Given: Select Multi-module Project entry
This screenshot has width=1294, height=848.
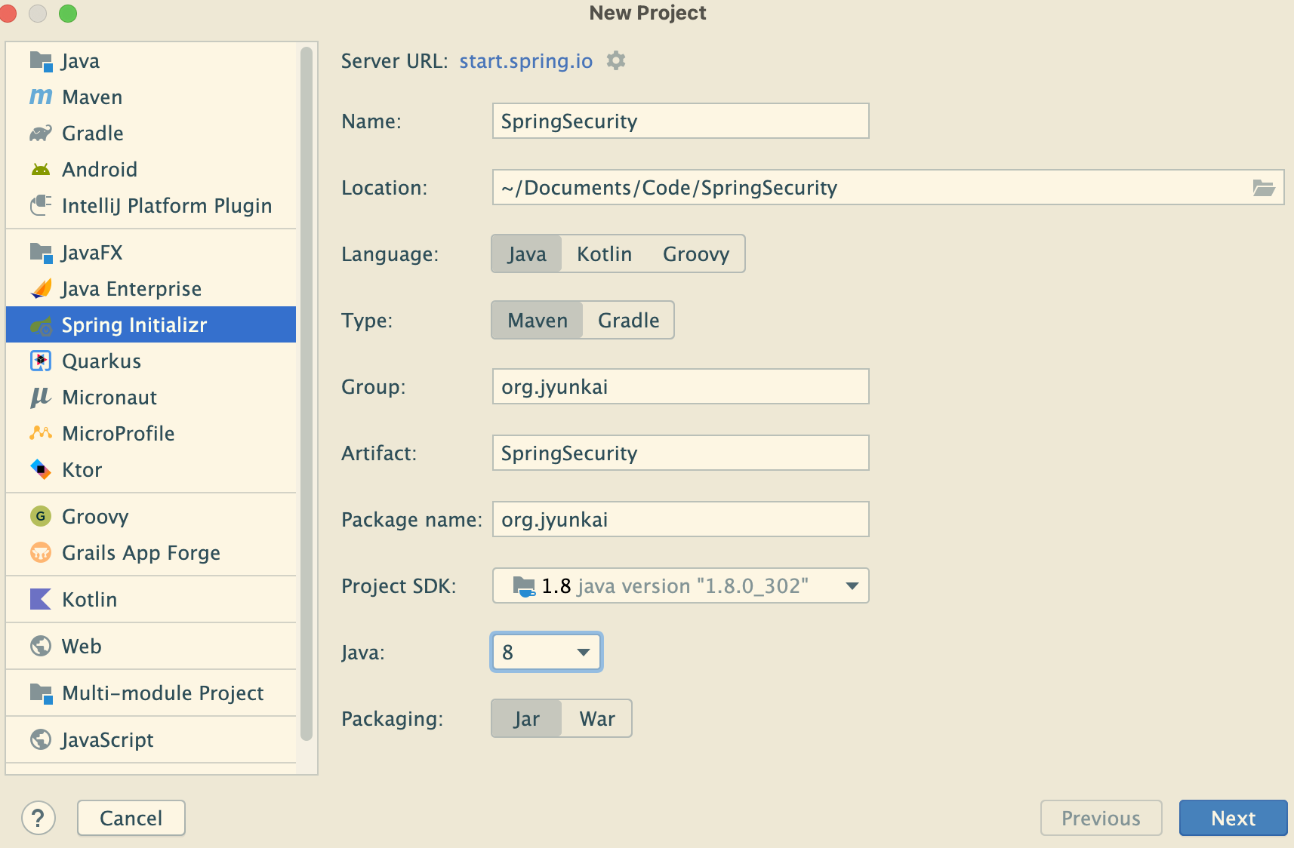Looking at the screenshot, I should tap(151, 693).
